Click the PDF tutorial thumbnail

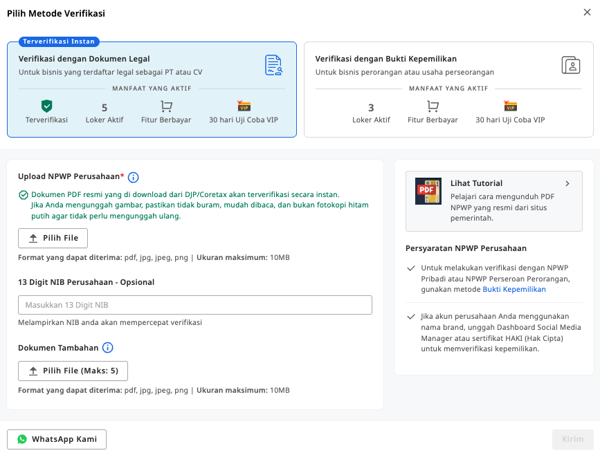tap(428, 191)
